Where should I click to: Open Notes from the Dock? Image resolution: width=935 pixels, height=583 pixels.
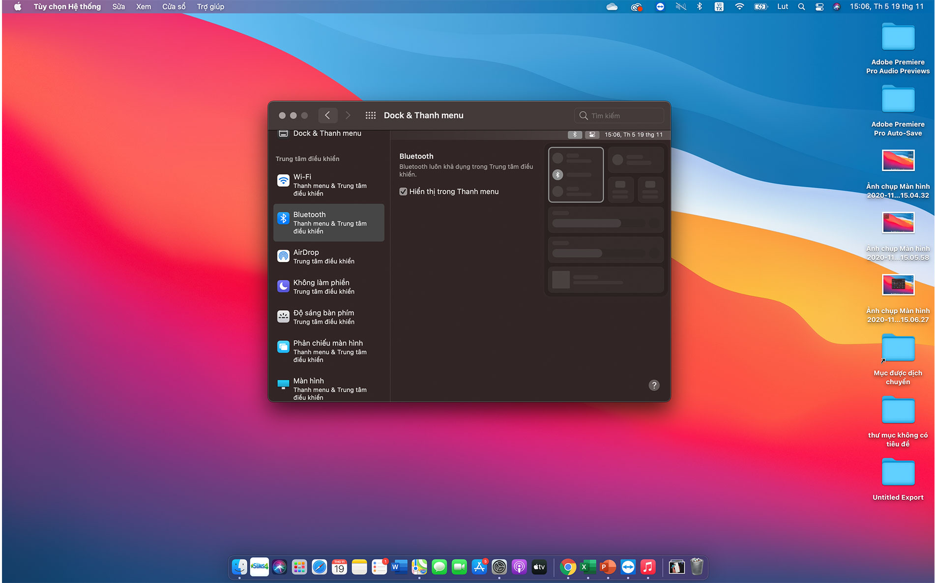[359, 567]
